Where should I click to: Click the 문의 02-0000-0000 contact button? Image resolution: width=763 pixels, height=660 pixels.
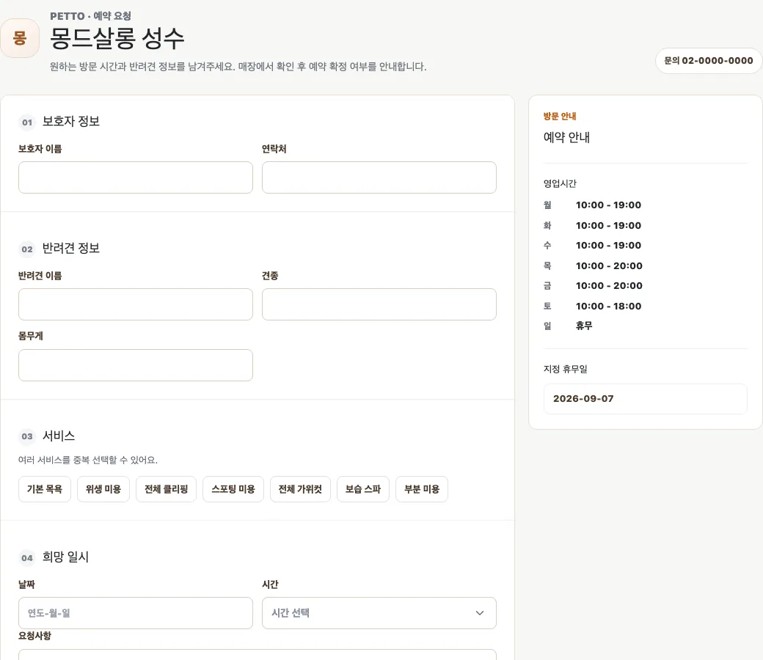709,61
